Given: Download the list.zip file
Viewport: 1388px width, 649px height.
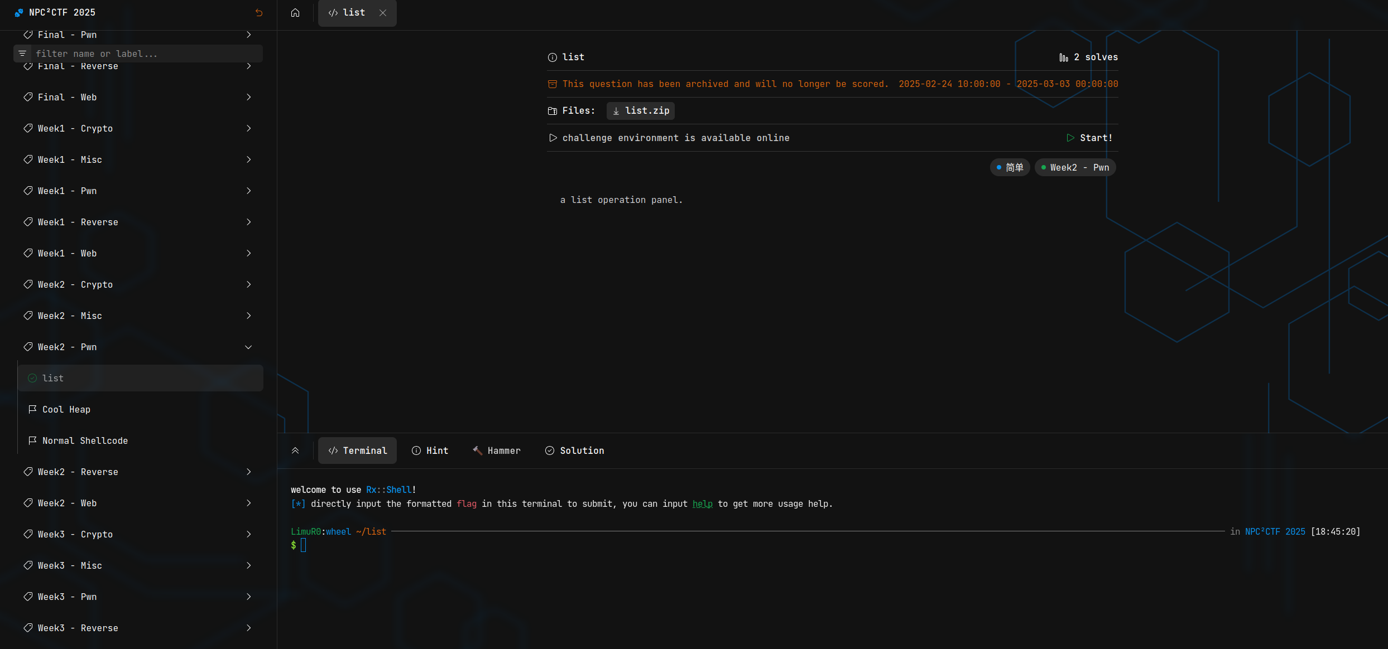Looking at the screenshot, I should 641,111.
